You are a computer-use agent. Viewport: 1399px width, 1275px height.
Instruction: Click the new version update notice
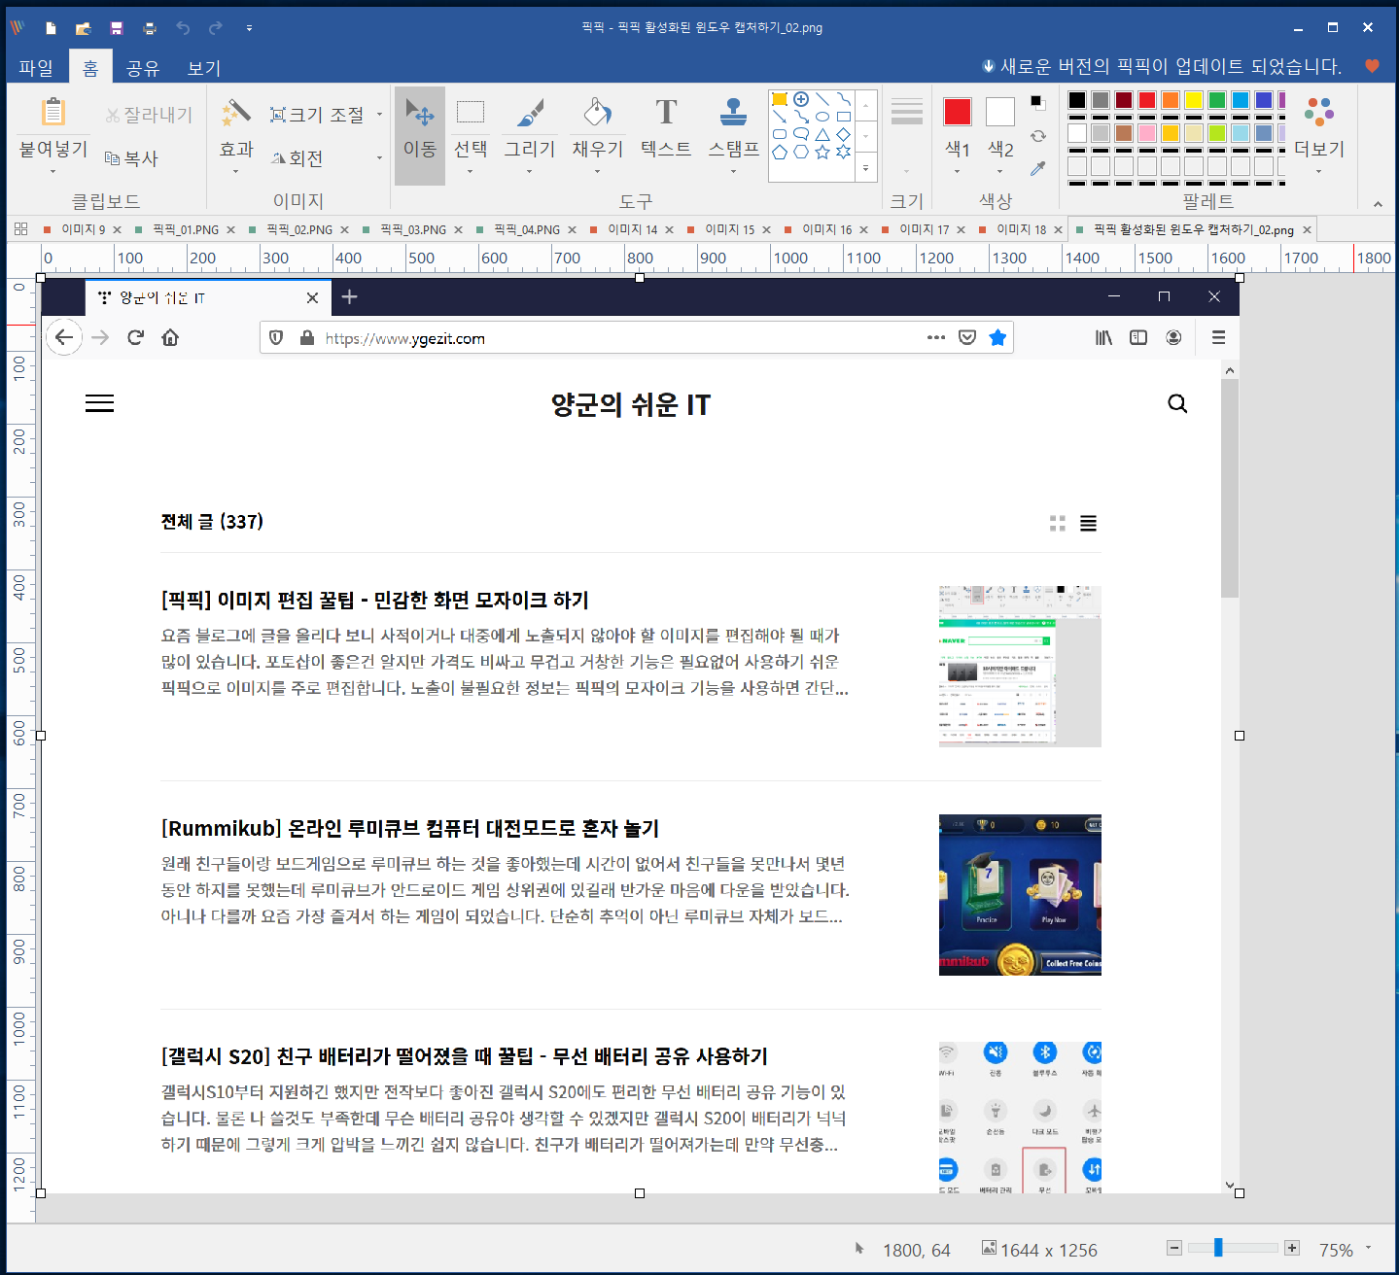pos(1162,66)
